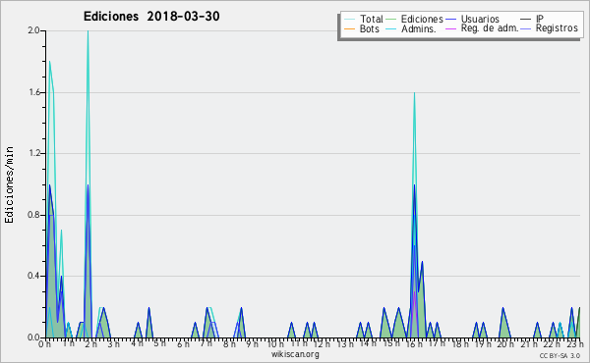The height and width of the screenshot is (363, 590).
Task: Click the Total legend color swatch
Action: coord(349,20)
